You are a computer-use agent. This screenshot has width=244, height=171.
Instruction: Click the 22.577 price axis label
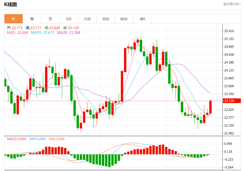click(x=229, y=117)
